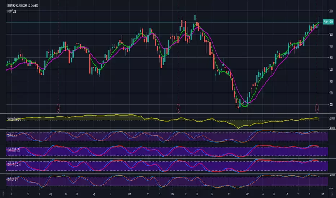Click the 17.00 price axis value

pyautogui.click(x=331, y=46)
